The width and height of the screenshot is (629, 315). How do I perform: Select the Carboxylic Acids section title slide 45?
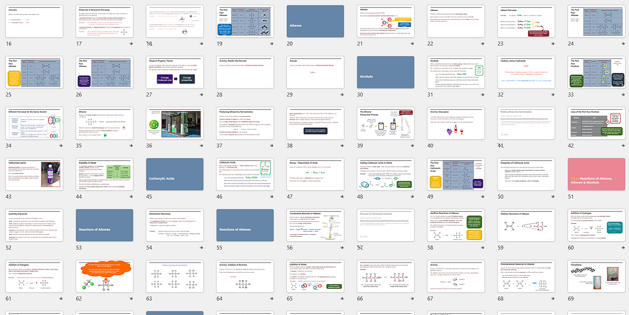[175, 175]
